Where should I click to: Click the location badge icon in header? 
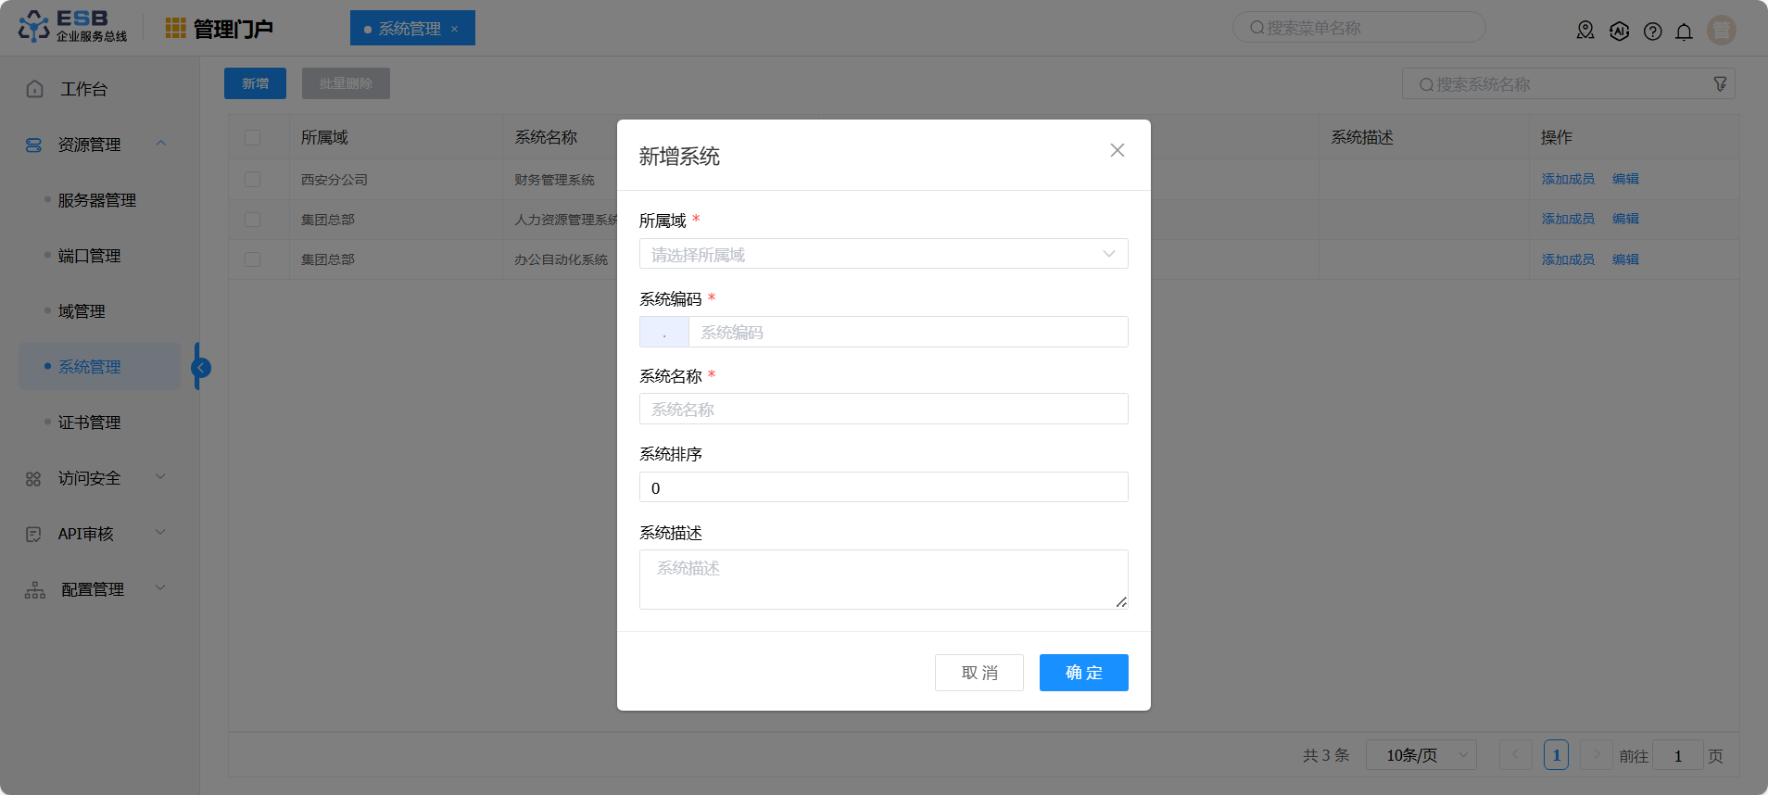point(1585,32)
